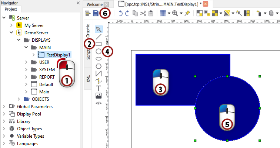This screenshot has width=280, height=148.
Task: Click the lines-with-arrow icon left of Save
Action: (x=88, y=13)
